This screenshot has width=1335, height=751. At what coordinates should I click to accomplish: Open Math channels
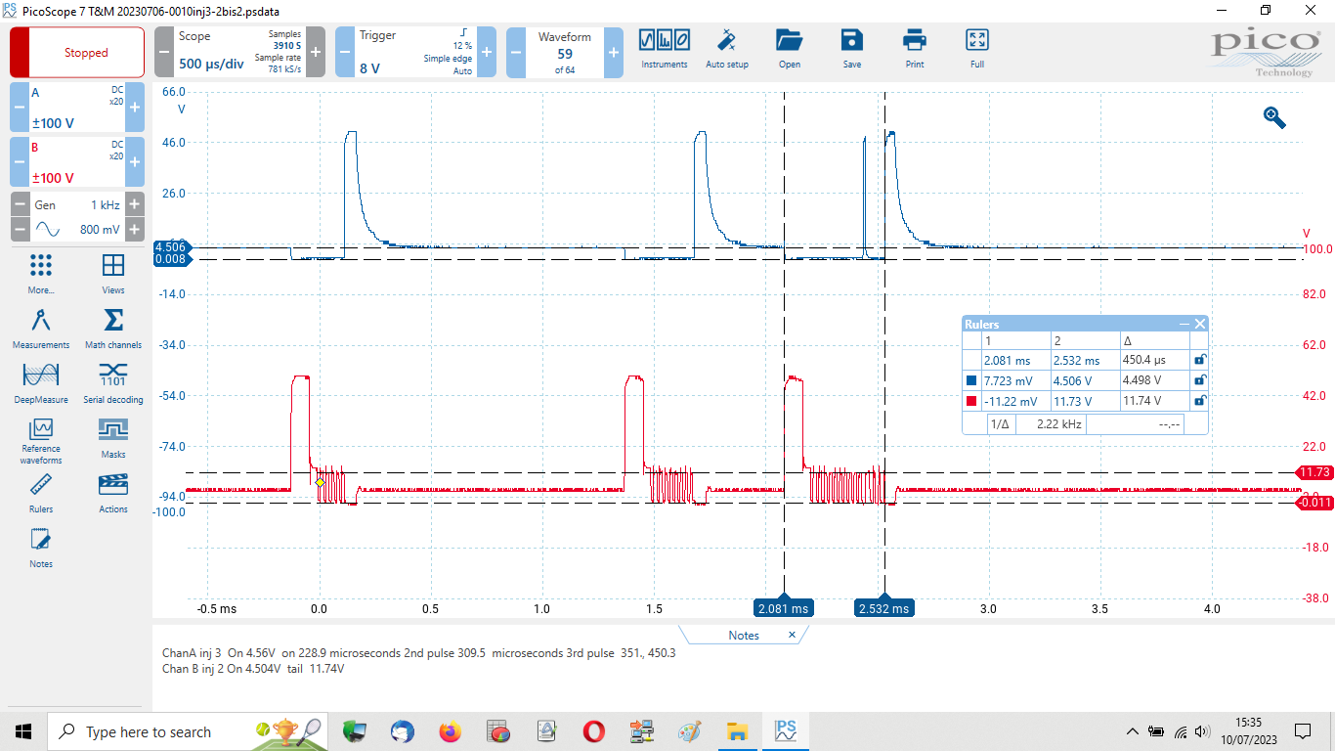[x=113, y=329]
